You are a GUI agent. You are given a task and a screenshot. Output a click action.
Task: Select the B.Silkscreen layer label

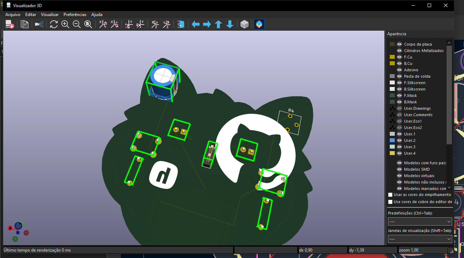tap(415, 89)
